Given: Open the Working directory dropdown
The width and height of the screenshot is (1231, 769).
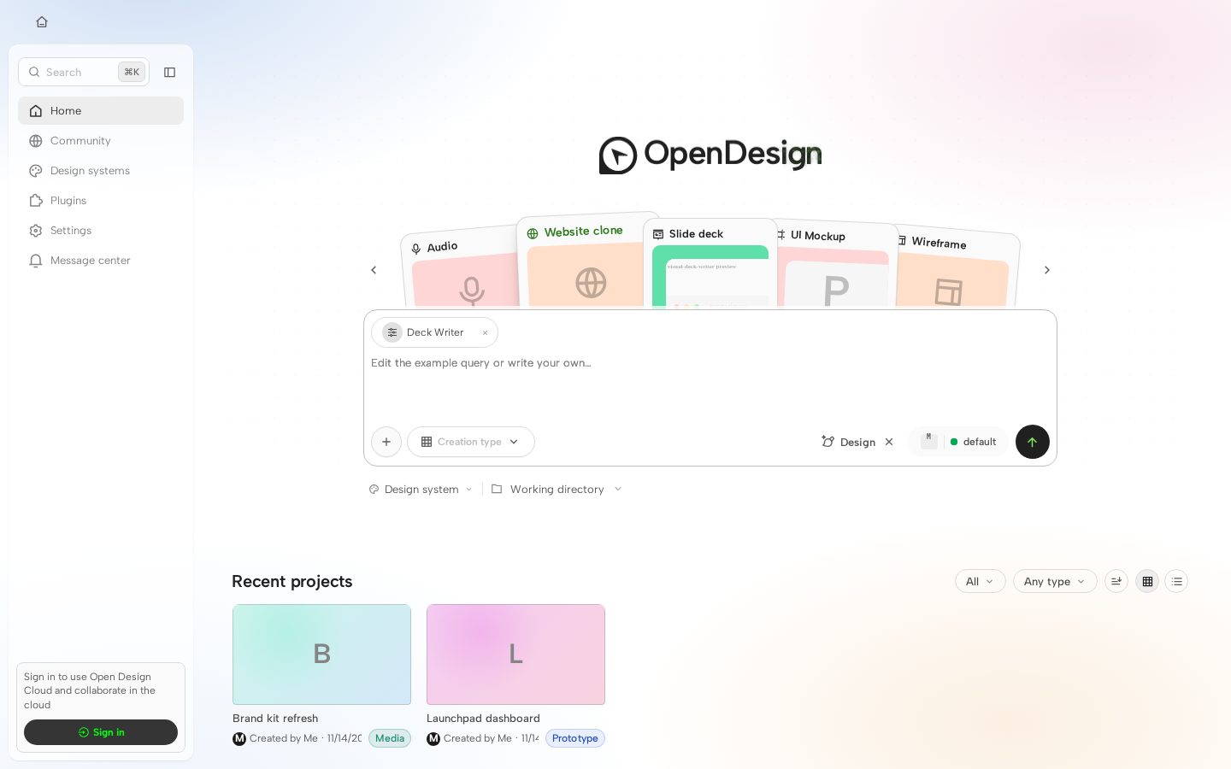Looking at the screenshot, I should (x=557, y=490).
